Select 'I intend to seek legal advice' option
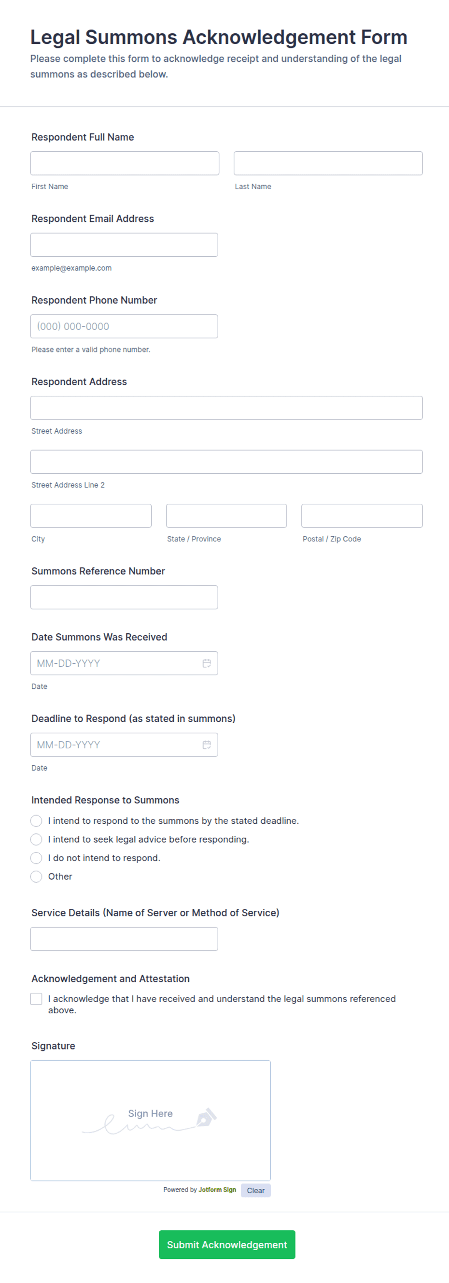Screen dimensions: 449x1283 (x=36, y=839)
